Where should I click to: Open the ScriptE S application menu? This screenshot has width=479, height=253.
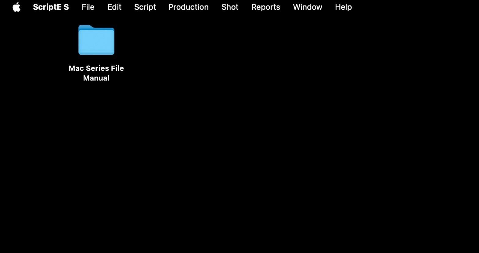[51, 7]
